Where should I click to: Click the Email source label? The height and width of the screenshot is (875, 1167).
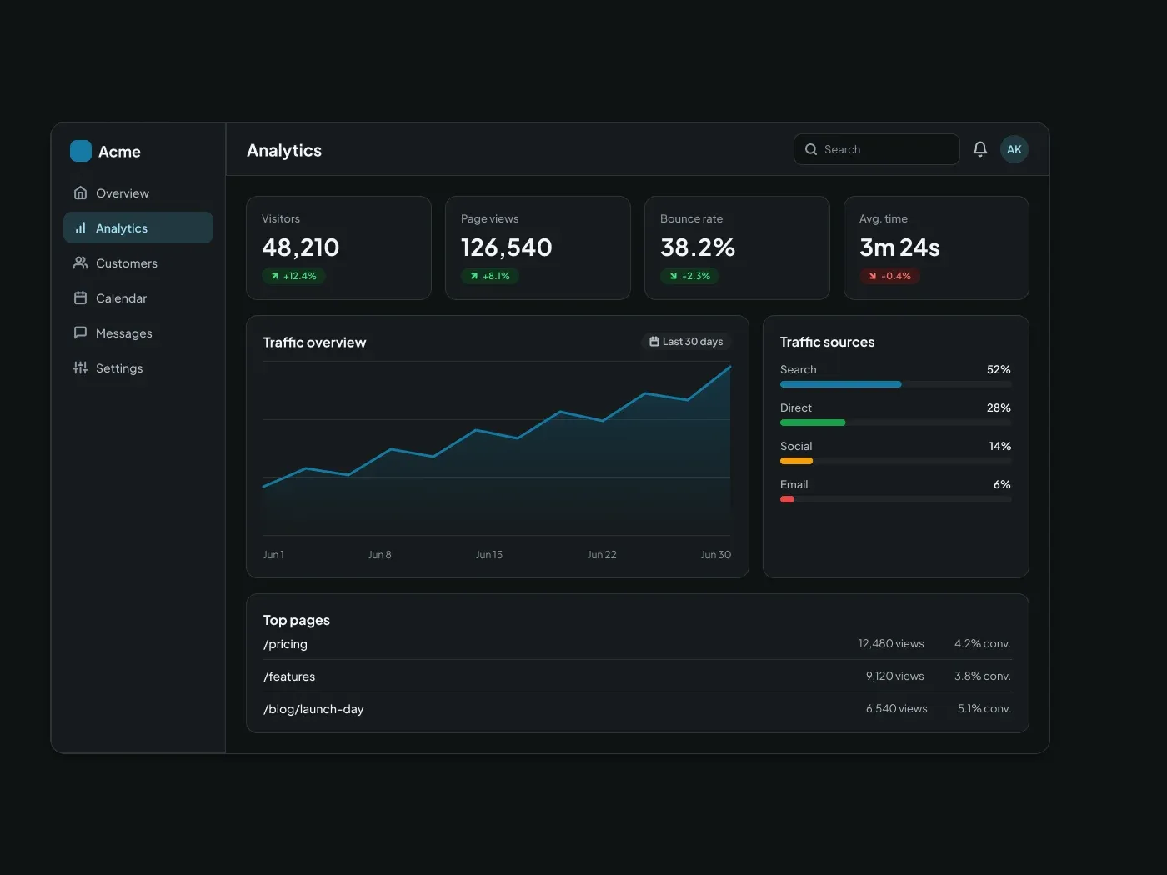tap(794, 484)
